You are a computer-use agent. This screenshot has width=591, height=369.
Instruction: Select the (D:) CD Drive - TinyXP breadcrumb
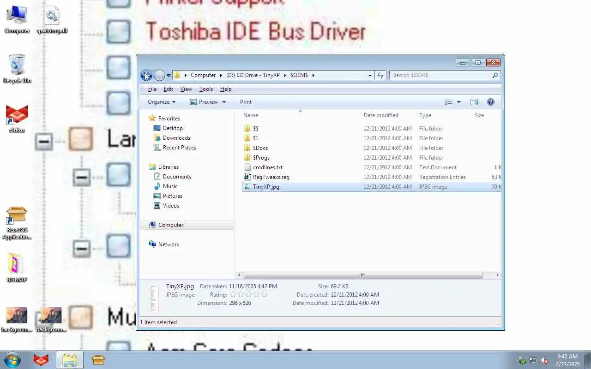click(x=253, y=75)
